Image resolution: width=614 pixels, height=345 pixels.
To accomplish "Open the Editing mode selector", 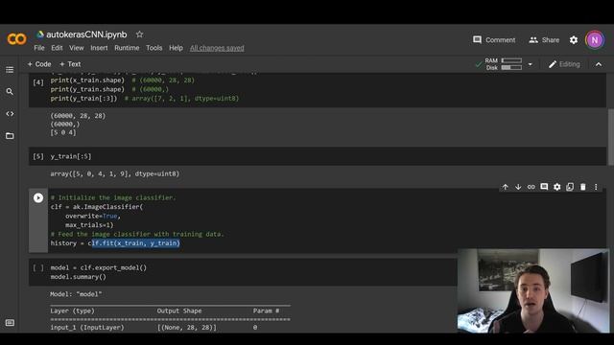I will click(x=564, y=64).
